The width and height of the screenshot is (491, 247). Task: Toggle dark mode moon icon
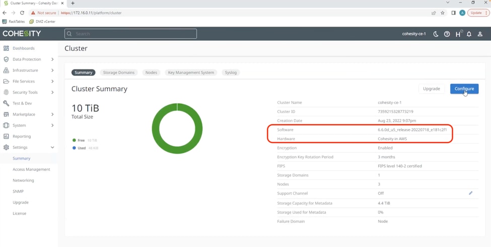coord(436,34)
